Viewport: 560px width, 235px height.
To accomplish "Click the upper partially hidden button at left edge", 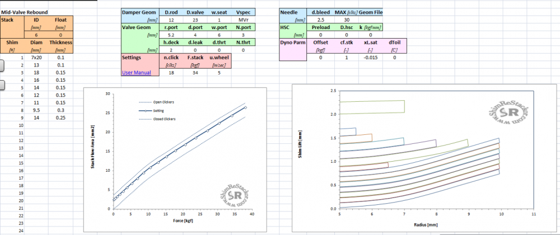I will [2, 65].
